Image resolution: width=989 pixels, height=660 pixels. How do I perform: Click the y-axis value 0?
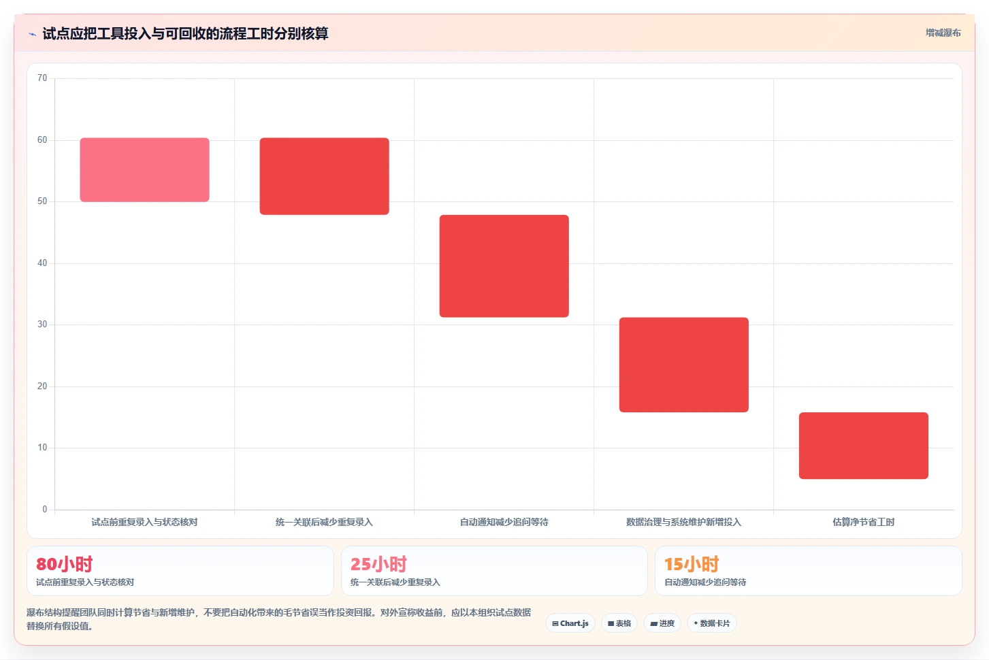tap(45, 510)
